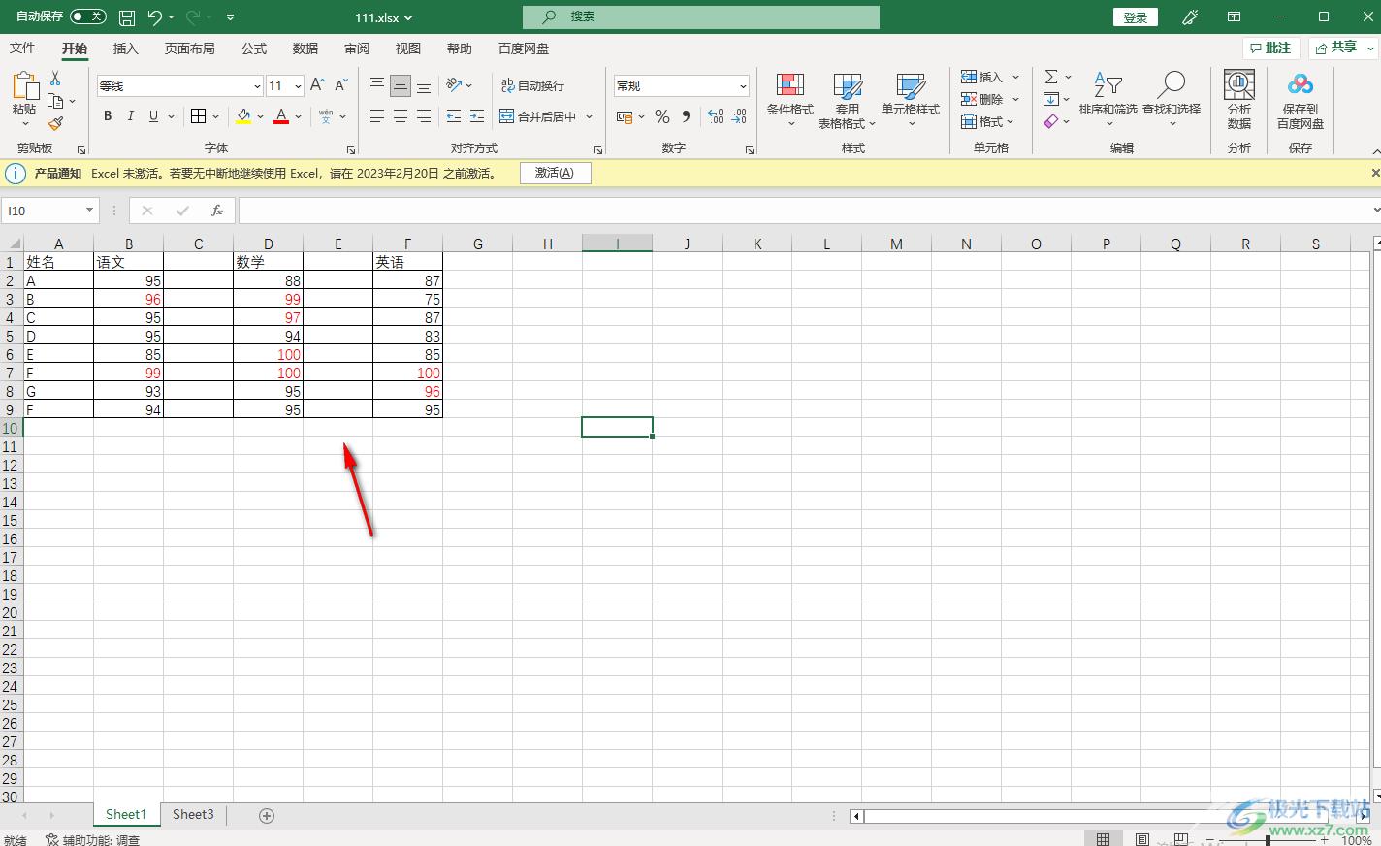This screenshot has height=846, width=1381.
Task: Switch to the Formulas (公式) tab
Action: click(254, 49)
